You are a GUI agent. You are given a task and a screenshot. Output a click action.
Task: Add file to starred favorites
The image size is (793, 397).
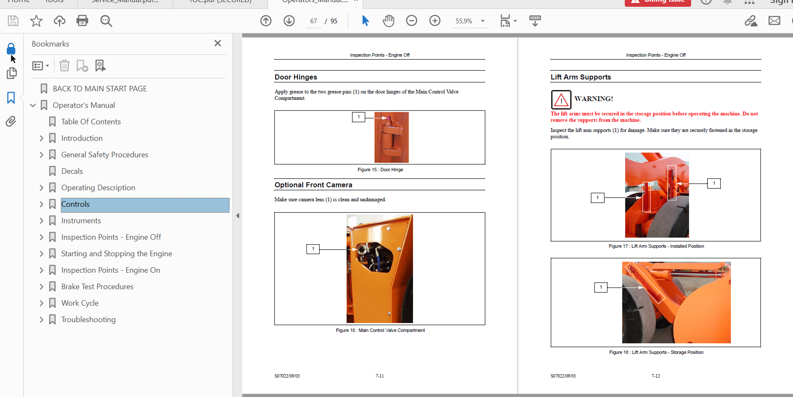click(x=36, y=21)
